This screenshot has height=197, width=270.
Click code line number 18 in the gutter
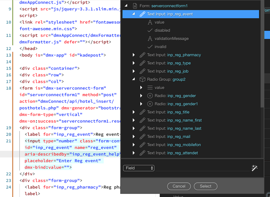click(x=8, y=88)
